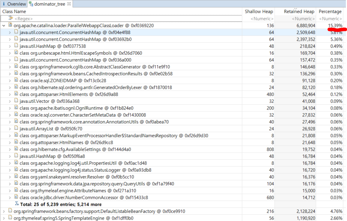Expand ConcurrentHashMap @ 0xf036a000 row
Screen dimensions: 347x221
click(x=10, y=60)
